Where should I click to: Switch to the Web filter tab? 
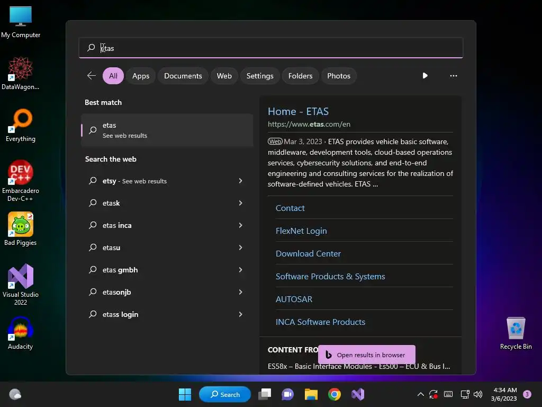pyautogui.click(x=224, y=76)
